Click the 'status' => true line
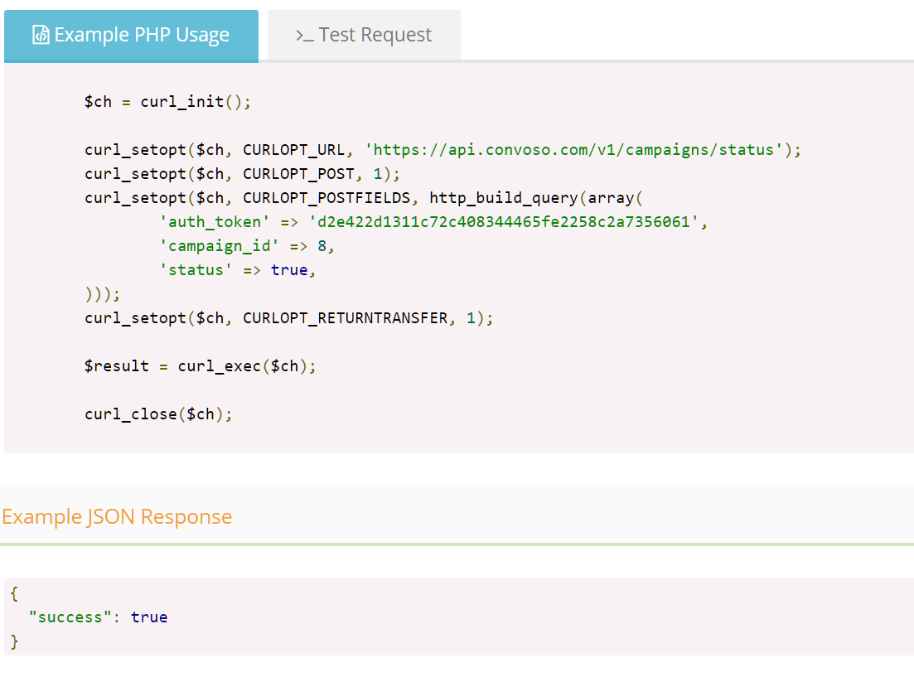Screen dimensions: 914x682 pos(238,270)
